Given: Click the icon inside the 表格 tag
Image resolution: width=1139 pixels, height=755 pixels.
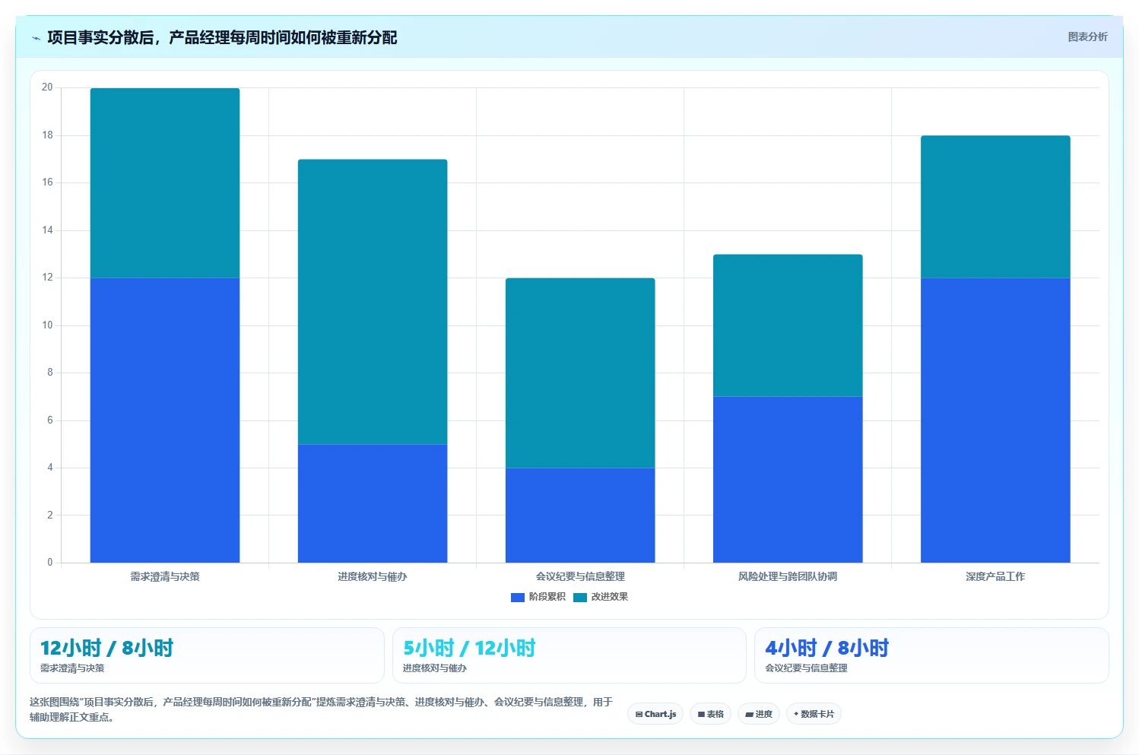Looking at the screenshot, I should (701, 715).
